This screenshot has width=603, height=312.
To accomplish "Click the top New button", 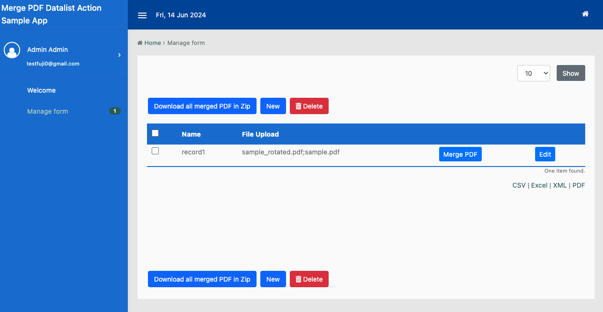I will point(273,106).
